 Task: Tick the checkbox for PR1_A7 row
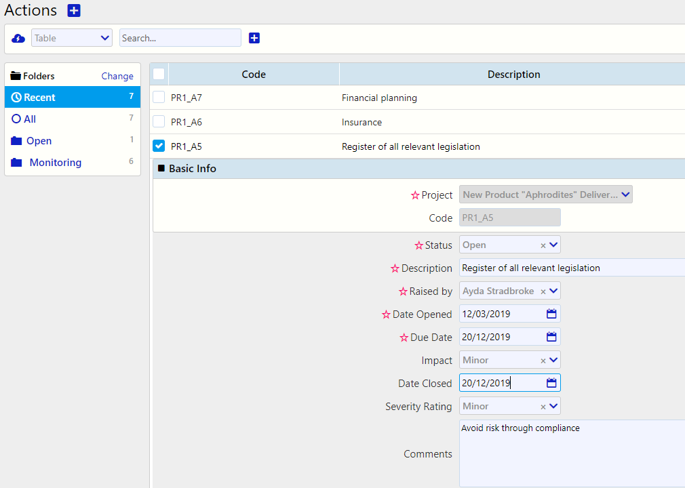(159, 98)
